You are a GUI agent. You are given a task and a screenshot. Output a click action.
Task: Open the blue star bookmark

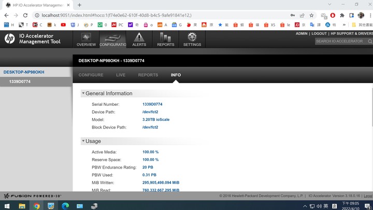tap(220, 25)
